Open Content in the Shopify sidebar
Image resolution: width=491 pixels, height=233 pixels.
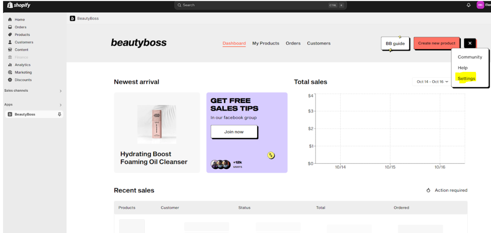tap(21, 50)
